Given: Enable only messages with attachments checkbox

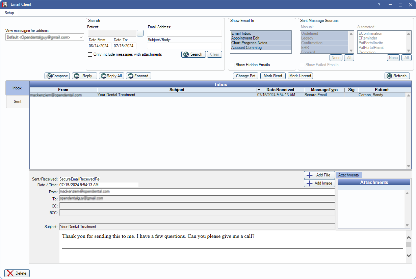Looking at the screenshot, I should [x=90, y=54].
